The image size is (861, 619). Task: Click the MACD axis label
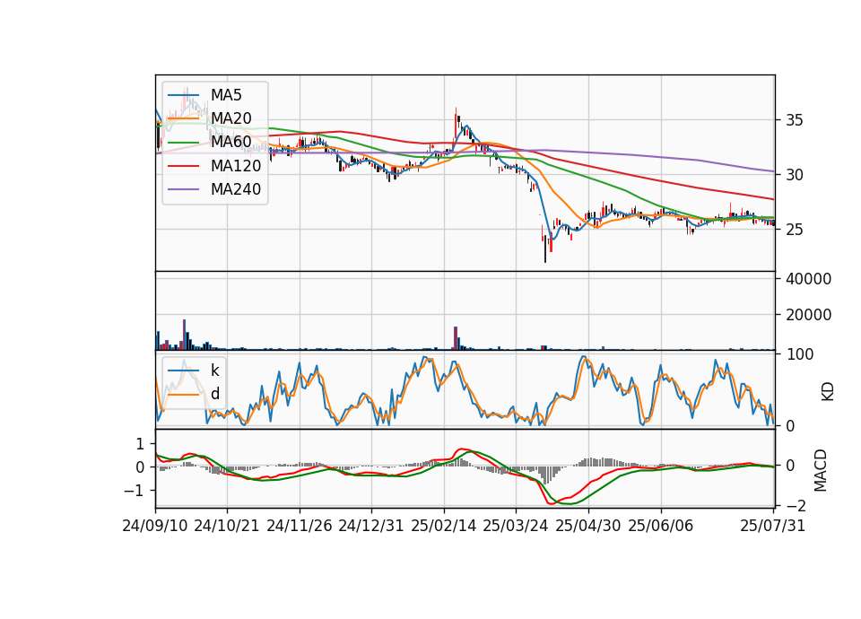pos(821,470)
